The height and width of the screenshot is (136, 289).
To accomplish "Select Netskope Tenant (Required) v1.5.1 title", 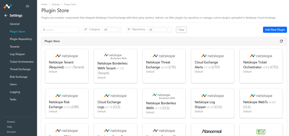I will [67, 65].
